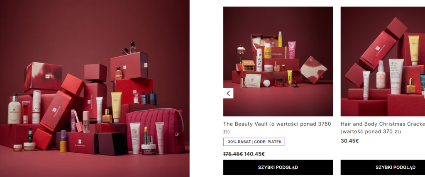Click the eyeshadow palette in Beauty Vault image
The height and width of the screenshot is (177, 425).
click(249, 65)
